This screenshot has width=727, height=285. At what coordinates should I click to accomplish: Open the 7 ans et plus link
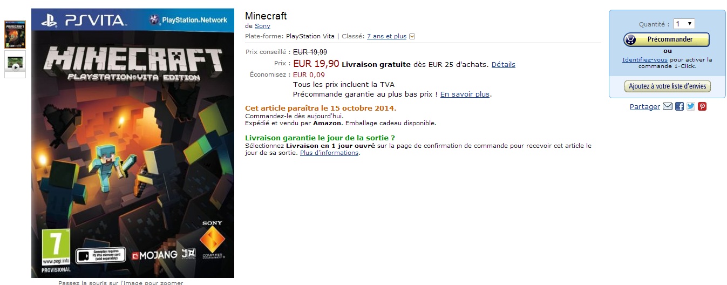[x=386, y=36]
